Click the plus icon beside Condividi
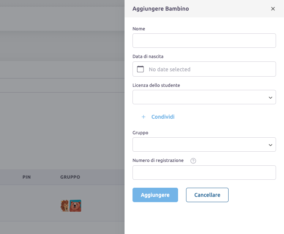The width and height of the screenshot is (284, 234). pos(144,117)
